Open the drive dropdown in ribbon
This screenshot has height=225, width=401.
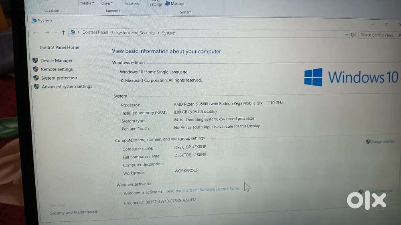[x=107, y=4]
